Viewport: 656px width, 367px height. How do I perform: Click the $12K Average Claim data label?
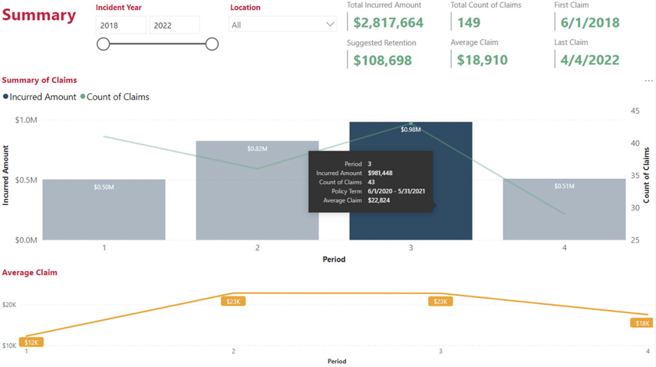point(31,342)
